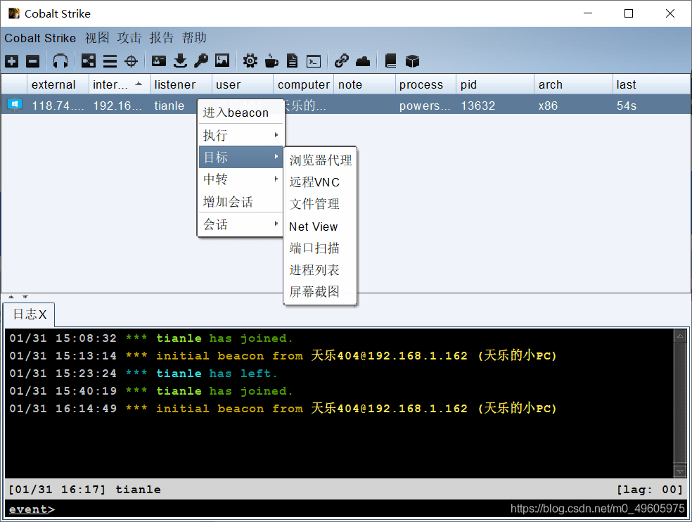Choose Net View from the submenu
The image size is (692, 522).
coord(320,227)
